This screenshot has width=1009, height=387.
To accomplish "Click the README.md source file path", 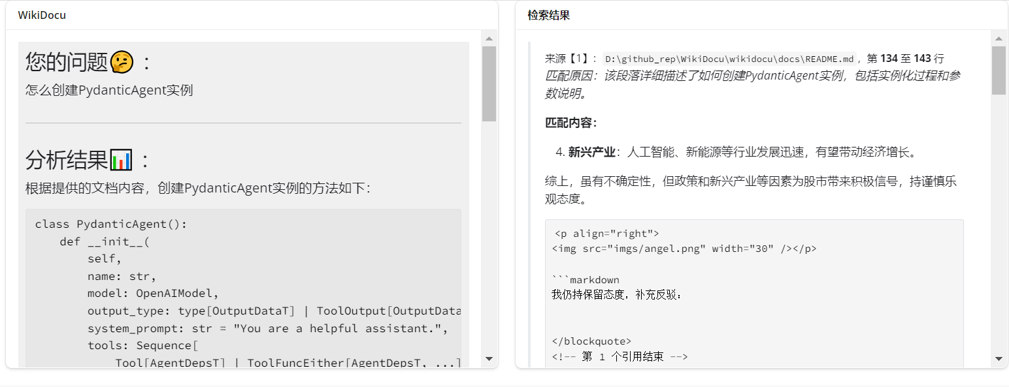I will [x=730, y=59].
